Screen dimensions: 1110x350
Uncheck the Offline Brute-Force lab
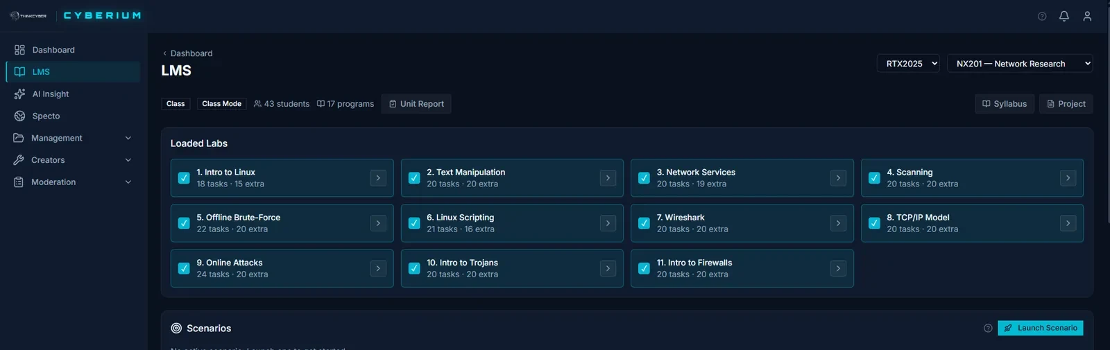(184, 223)
